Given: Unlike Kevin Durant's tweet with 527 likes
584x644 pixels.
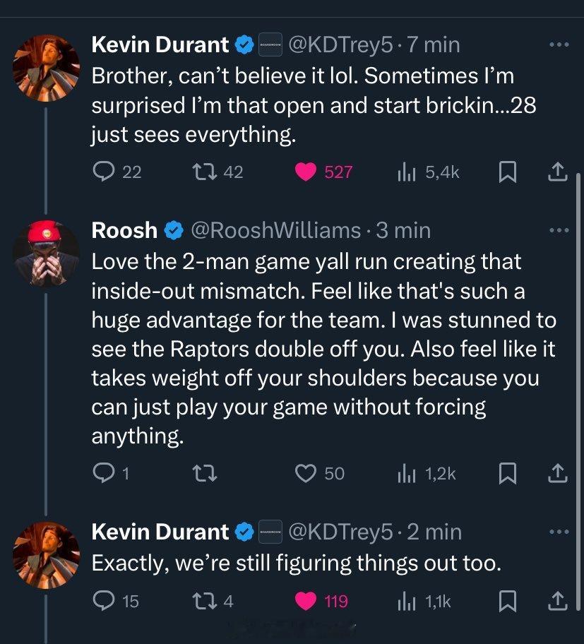Looking at the screenshot, I should click(x=306, y=172).
